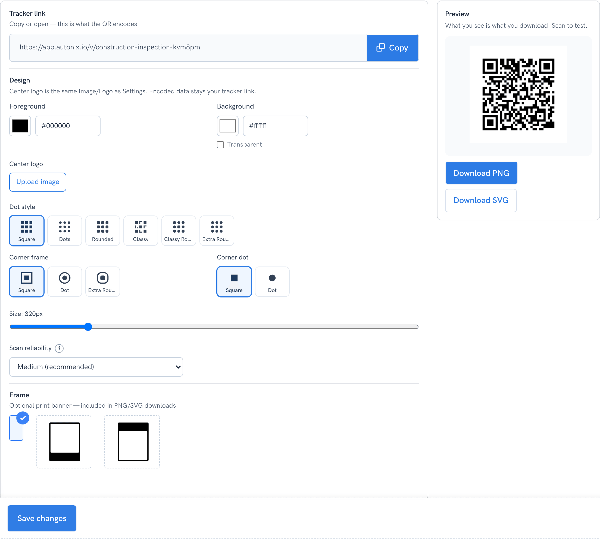600x539 pixels.
Task: Choose the Extra Rounded dot style
Action: click(x=217, y=231)
